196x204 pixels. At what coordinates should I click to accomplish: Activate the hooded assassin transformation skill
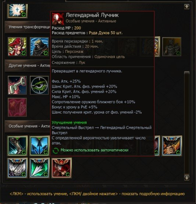[x=39, y=47]
